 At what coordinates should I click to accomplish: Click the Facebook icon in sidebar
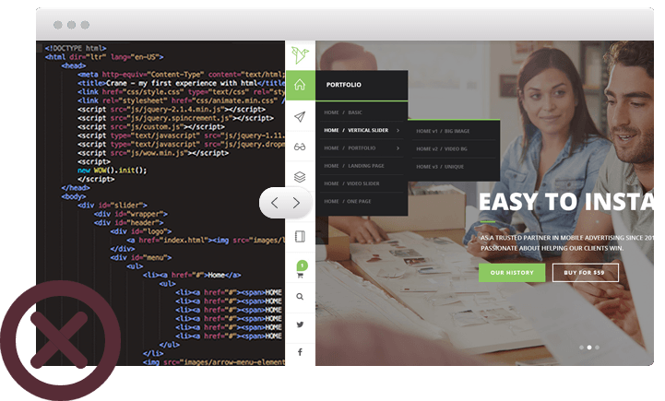(300, 352)
